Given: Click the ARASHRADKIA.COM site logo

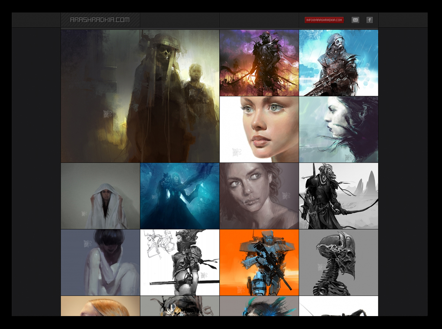Looking at the screenshot, I should pyautogui.click(x=100, y=20).
